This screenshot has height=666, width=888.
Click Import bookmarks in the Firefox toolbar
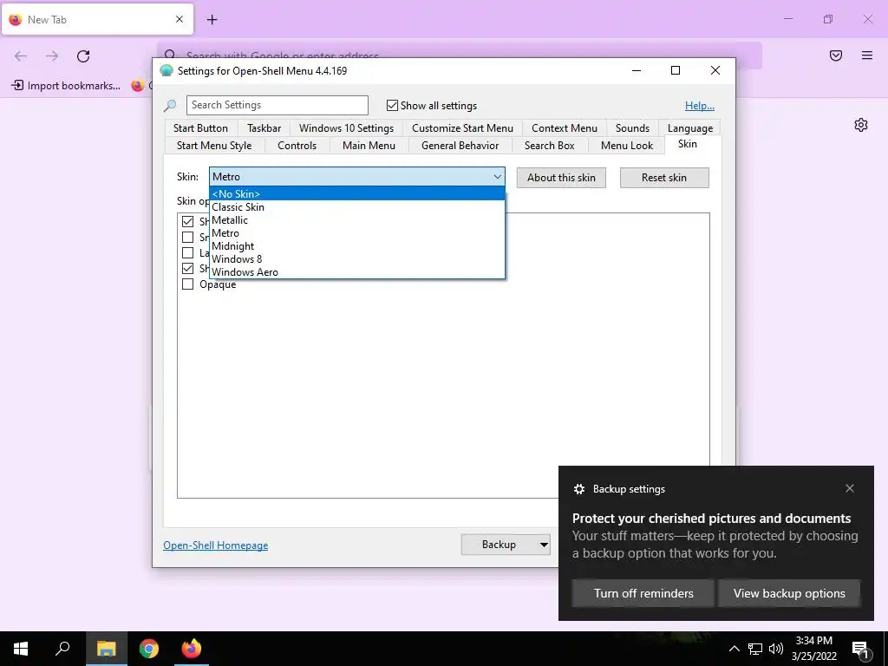click(x=66, y=86)
